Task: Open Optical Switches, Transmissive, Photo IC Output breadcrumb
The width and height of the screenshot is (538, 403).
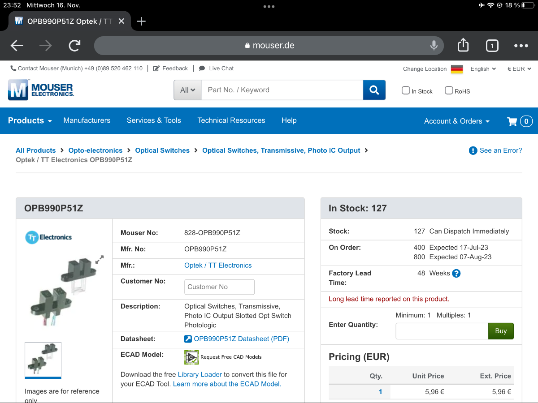Action: tap(281, 150)
